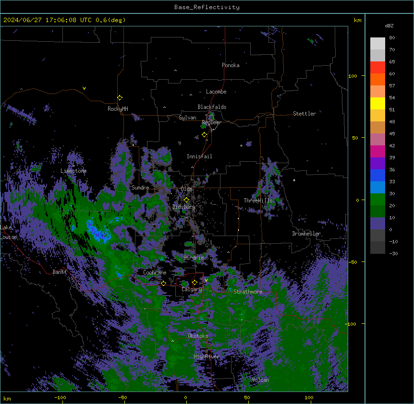Viewport: 414px width, 404px height.
Task: Click the Ponoka city label
Action: [231, 65]
